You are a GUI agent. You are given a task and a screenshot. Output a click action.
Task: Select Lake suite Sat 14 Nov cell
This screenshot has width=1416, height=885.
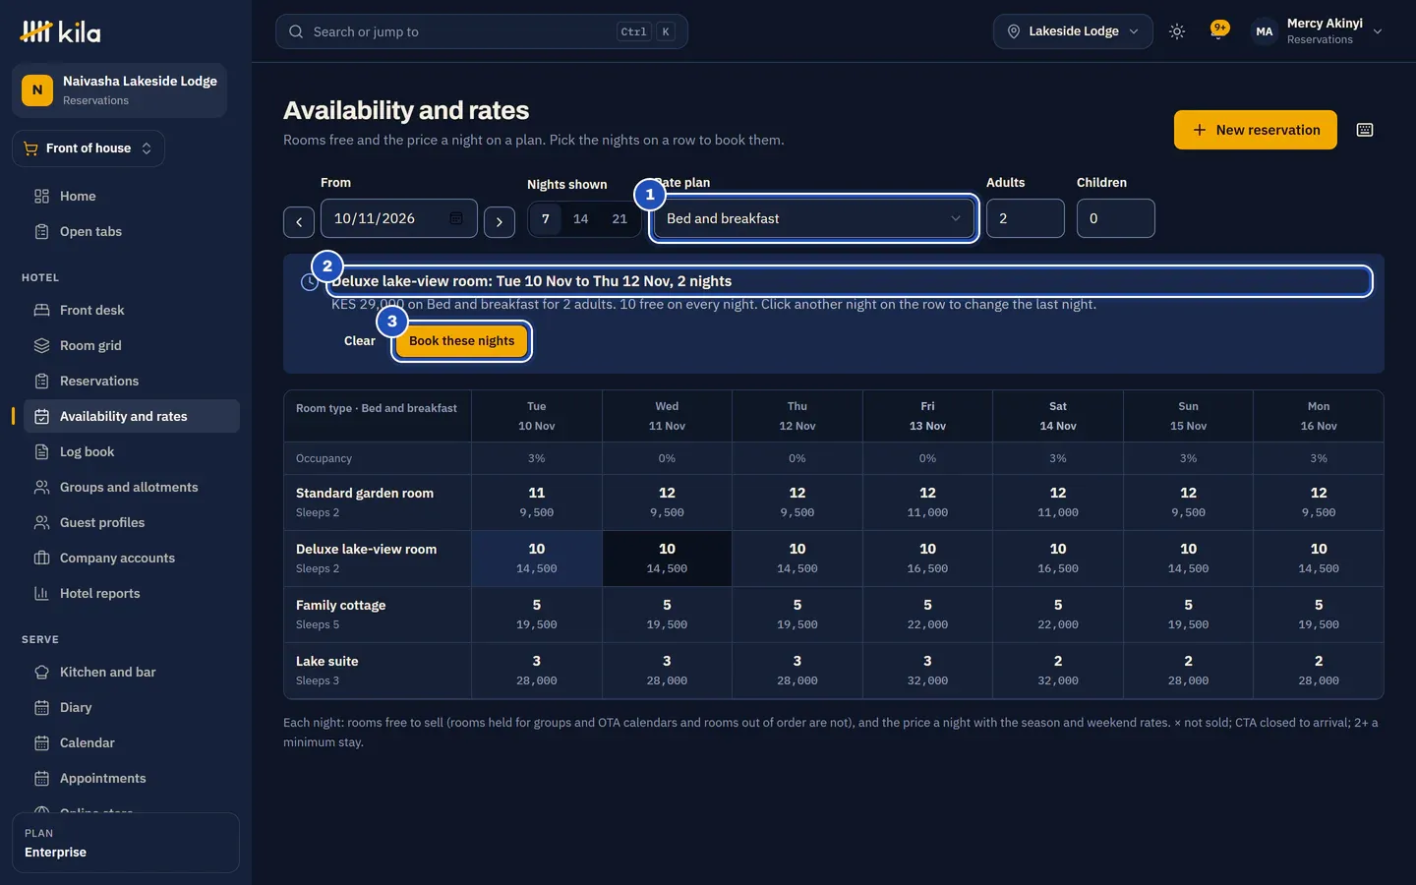coord(1058,671)
